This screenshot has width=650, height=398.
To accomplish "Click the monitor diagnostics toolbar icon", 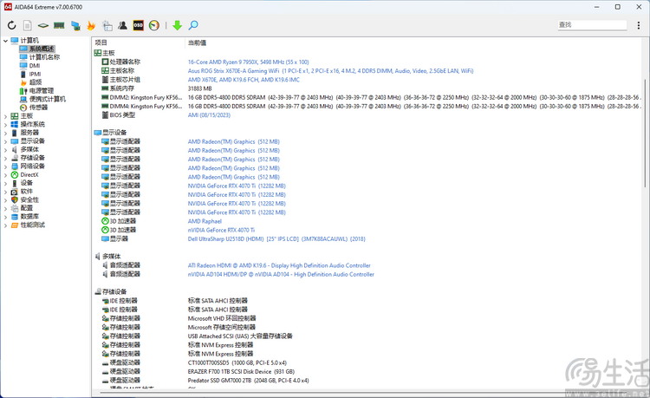I will click(x=75, y=26).
